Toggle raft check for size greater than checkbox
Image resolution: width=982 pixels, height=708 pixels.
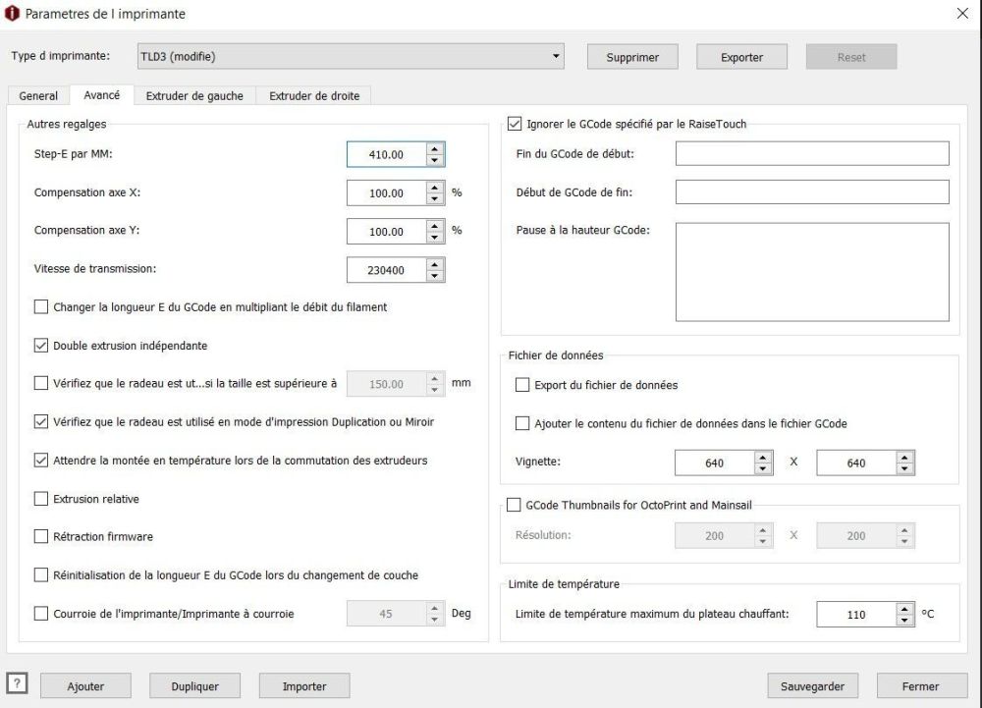pyautogui.click(x=40, y=383)
